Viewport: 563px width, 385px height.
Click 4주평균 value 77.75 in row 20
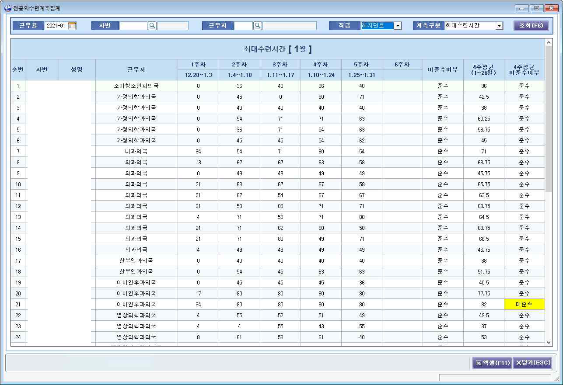483,294
